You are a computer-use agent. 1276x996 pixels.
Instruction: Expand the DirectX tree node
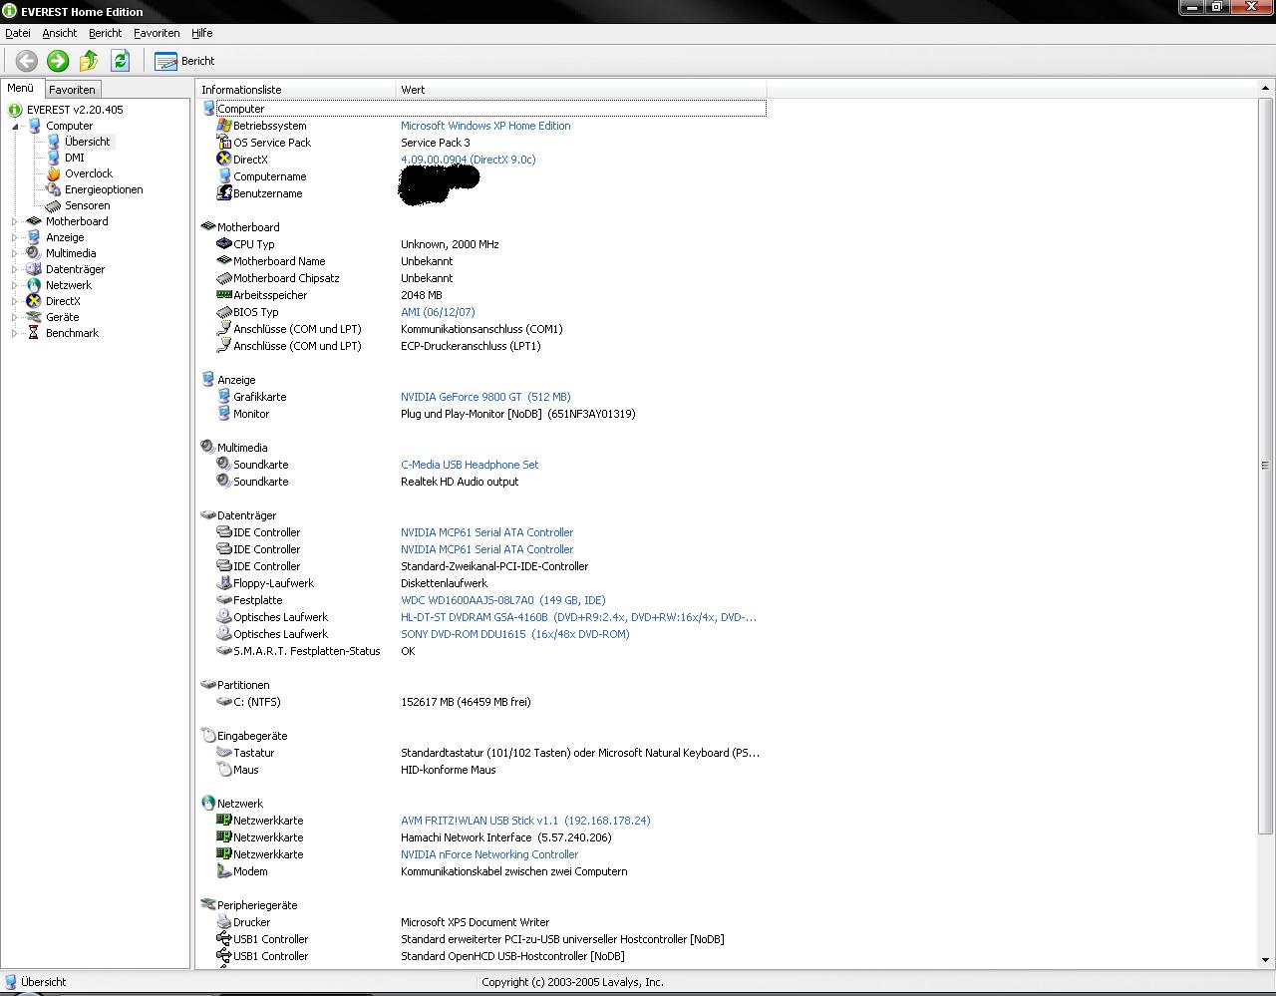(15, 302)
